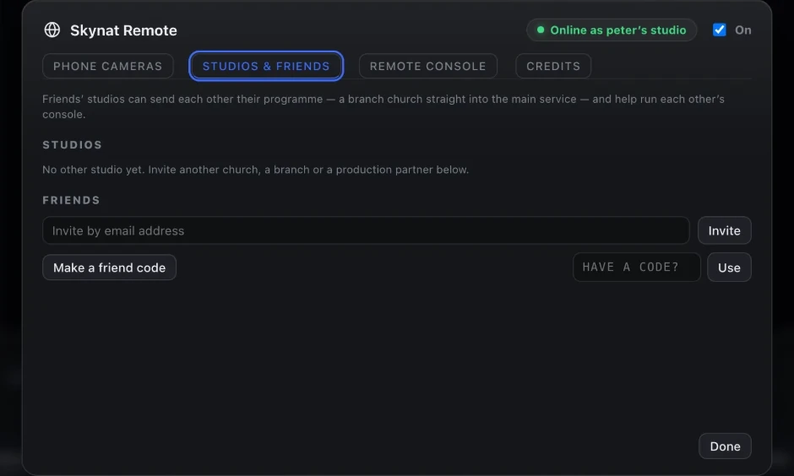Click Make a friend code button
The image size is (794, 476).
coord(109,268)
